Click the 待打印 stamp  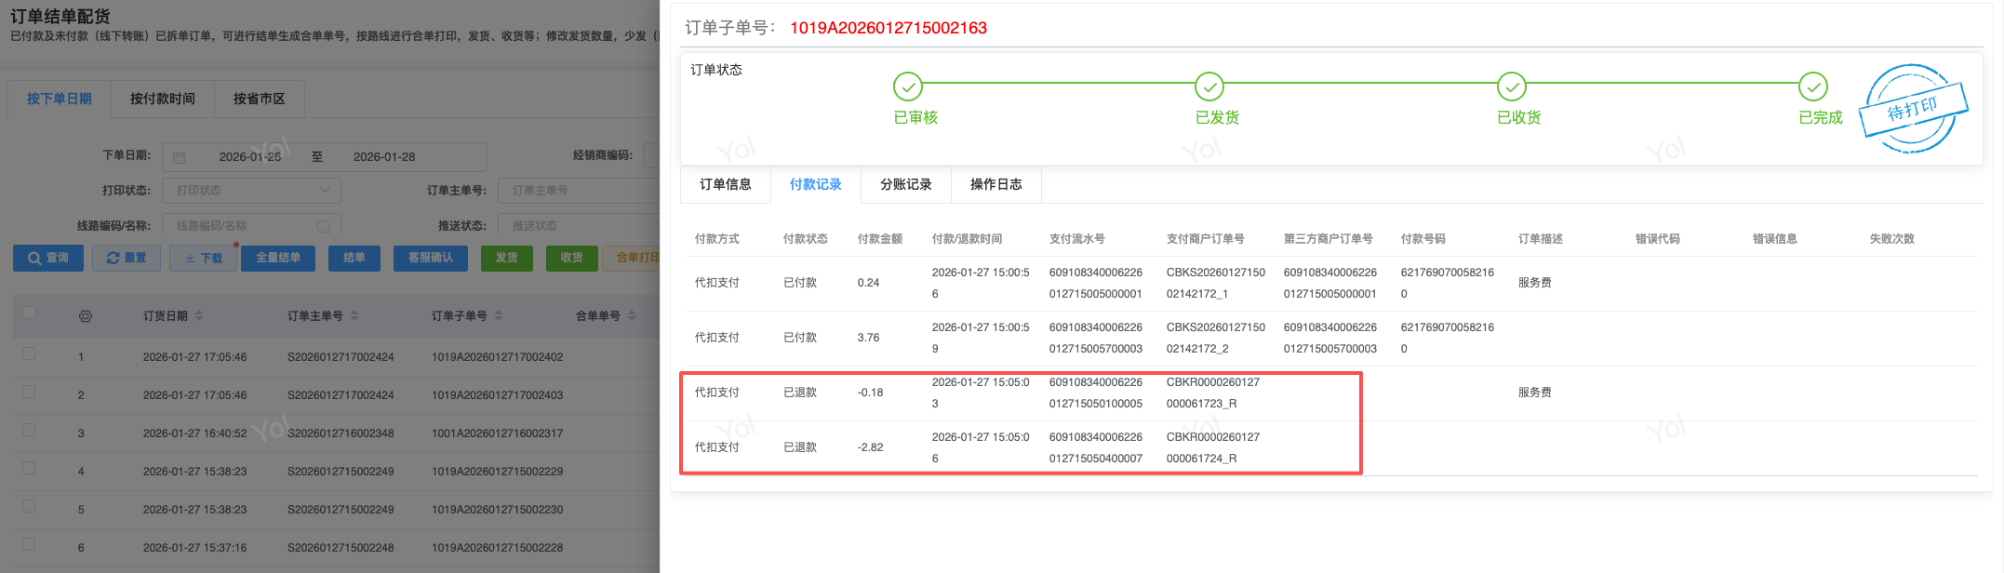point(1913,110)
